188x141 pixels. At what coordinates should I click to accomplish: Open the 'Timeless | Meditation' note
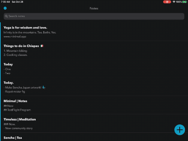click(94, 124)
